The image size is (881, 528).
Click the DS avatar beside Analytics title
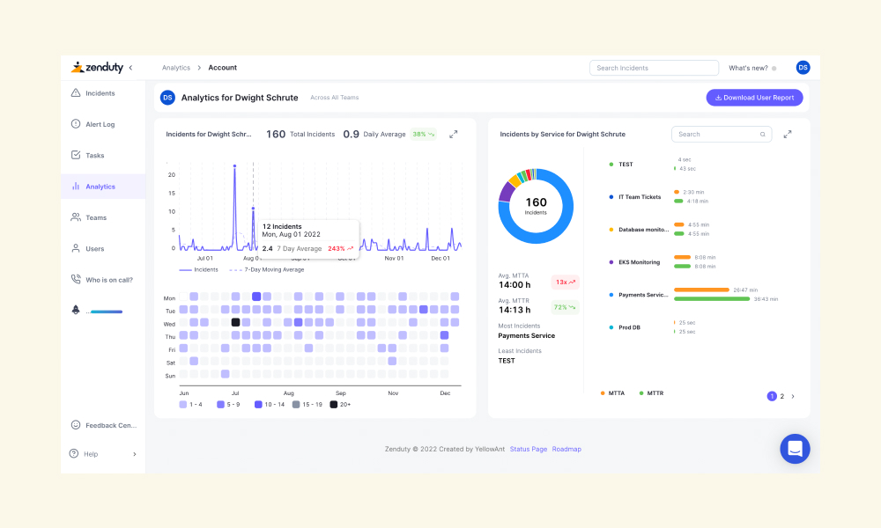click(x=167, y=98)
